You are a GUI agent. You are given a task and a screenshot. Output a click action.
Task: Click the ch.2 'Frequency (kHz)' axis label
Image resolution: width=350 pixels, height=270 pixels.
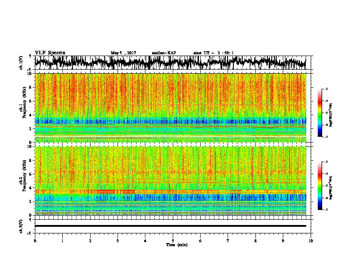[x=24, y=176]
